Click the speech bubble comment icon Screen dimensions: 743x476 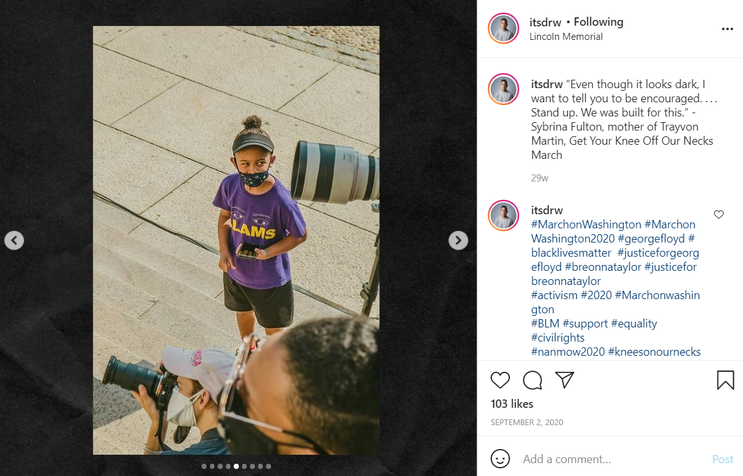(532, 380)
